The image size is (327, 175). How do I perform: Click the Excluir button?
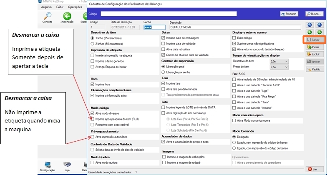point(313,54)
